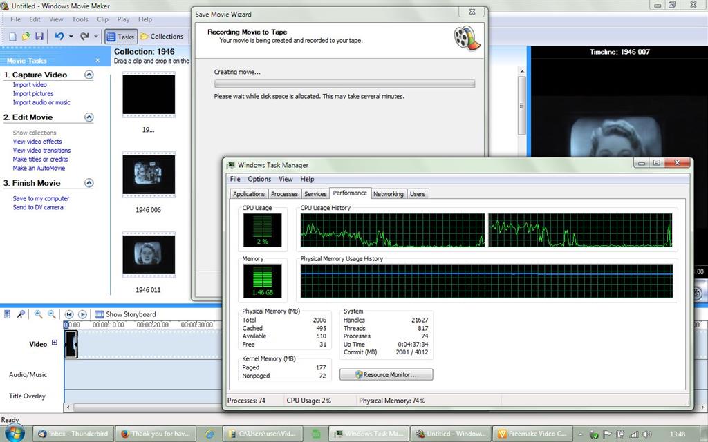Viewport: 708px width, 442px height.
Task: Click the Windows Start orb
Action: coord(15,434)
